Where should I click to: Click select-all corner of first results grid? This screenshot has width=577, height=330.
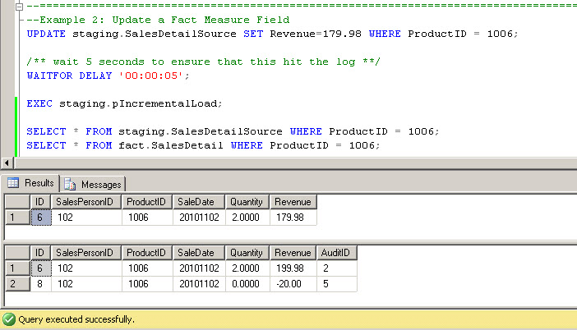pyautogui.click(x=16, y=202)
